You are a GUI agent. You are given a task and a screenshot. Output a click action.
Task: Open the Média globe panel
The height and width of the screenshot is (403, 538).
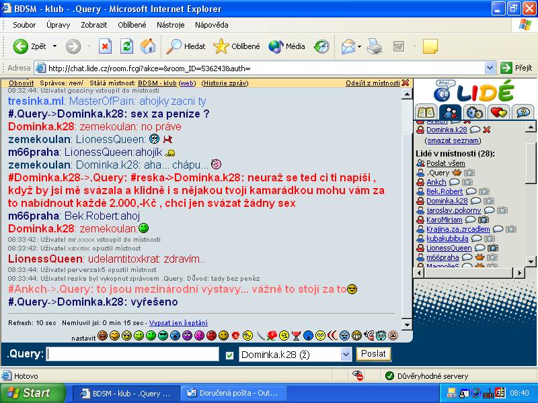pos(286,46)
